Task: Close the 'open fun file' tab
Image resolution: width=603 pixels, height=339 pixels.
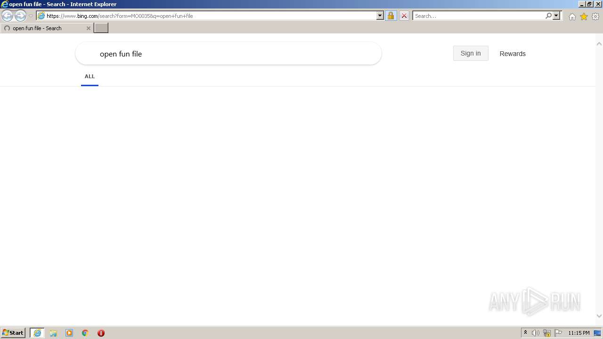Action: click(x=88, y=28)
